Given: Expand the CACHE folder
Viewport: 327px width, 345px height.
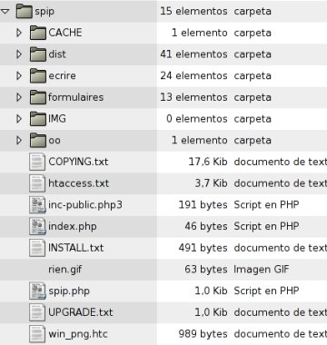Looking at the screenshot, I should tap(19, 33).
